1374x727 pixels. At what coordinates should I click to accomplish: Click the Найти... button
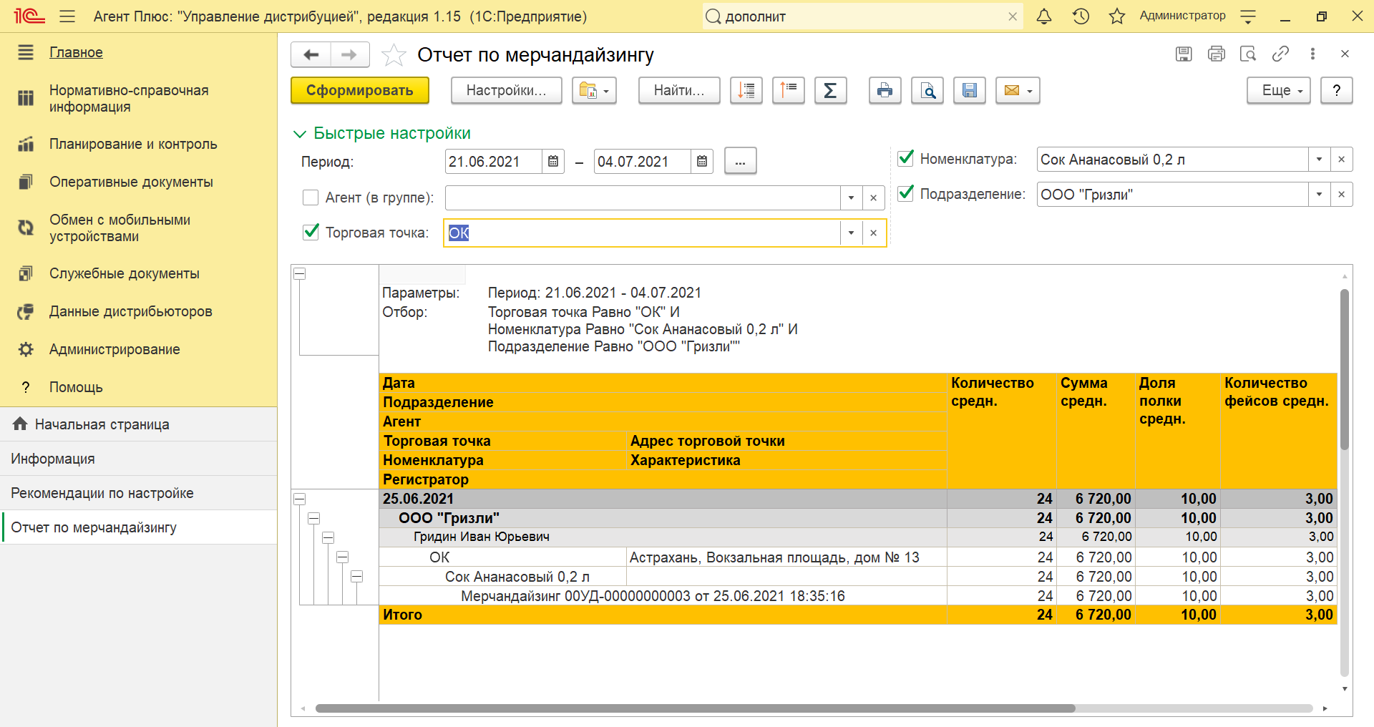pyautogui.click(x=679, y=91)
